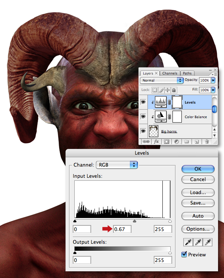
Task: Open the layer style fx menu
Action: [x=156, y=142]
